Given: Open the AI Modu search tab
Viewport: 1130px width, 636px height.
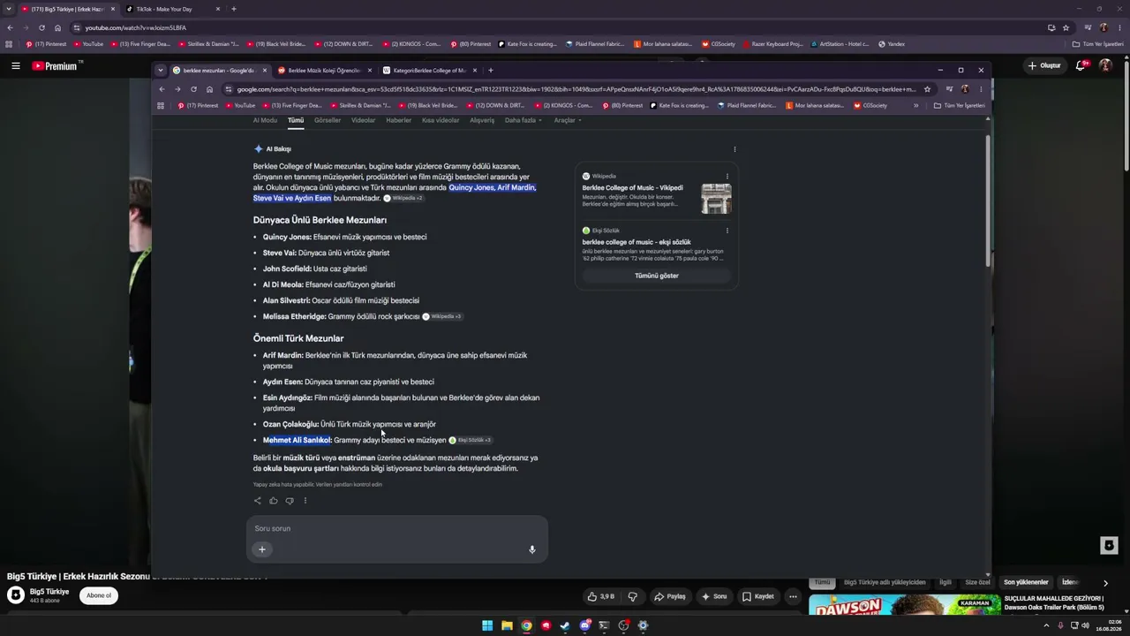Looking at the screenshot, I should tap(265, 120).
